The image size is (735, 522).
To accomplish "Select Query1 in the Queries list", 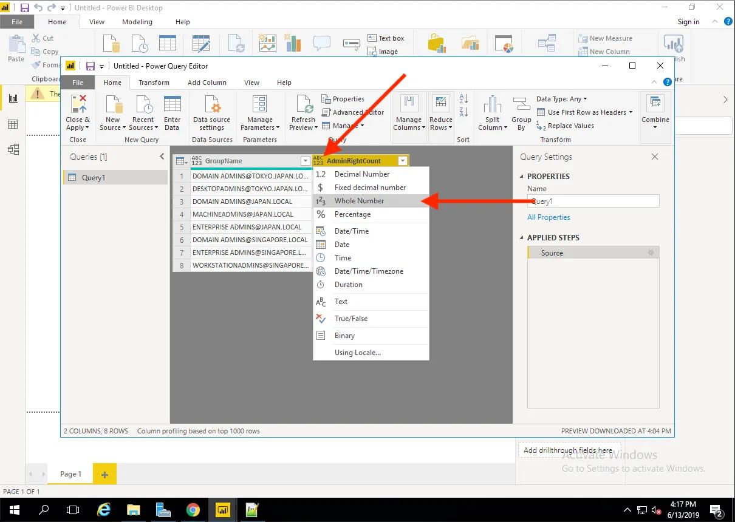I will pos(115,177).
